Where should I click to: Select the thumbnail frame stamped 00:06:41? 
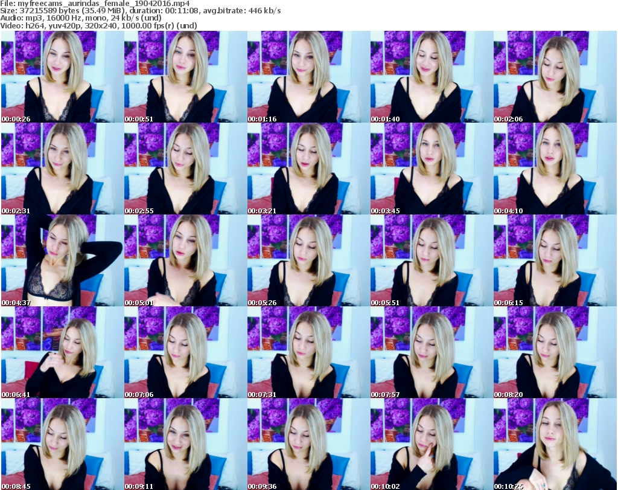(62, 352)
